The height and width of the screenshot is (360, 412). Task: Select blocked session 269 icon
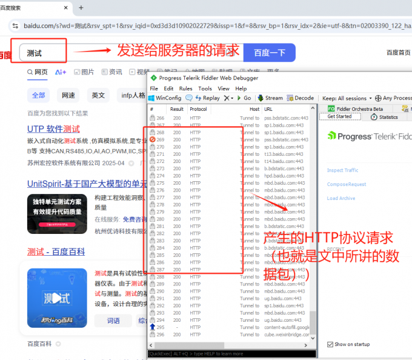[153, 139]
